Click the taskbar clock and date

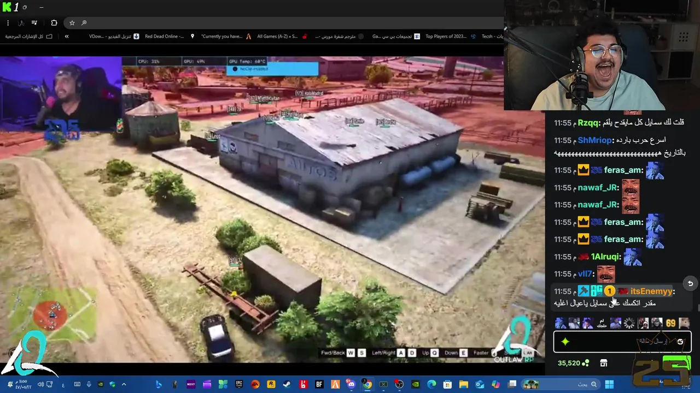tap(24, 384)
